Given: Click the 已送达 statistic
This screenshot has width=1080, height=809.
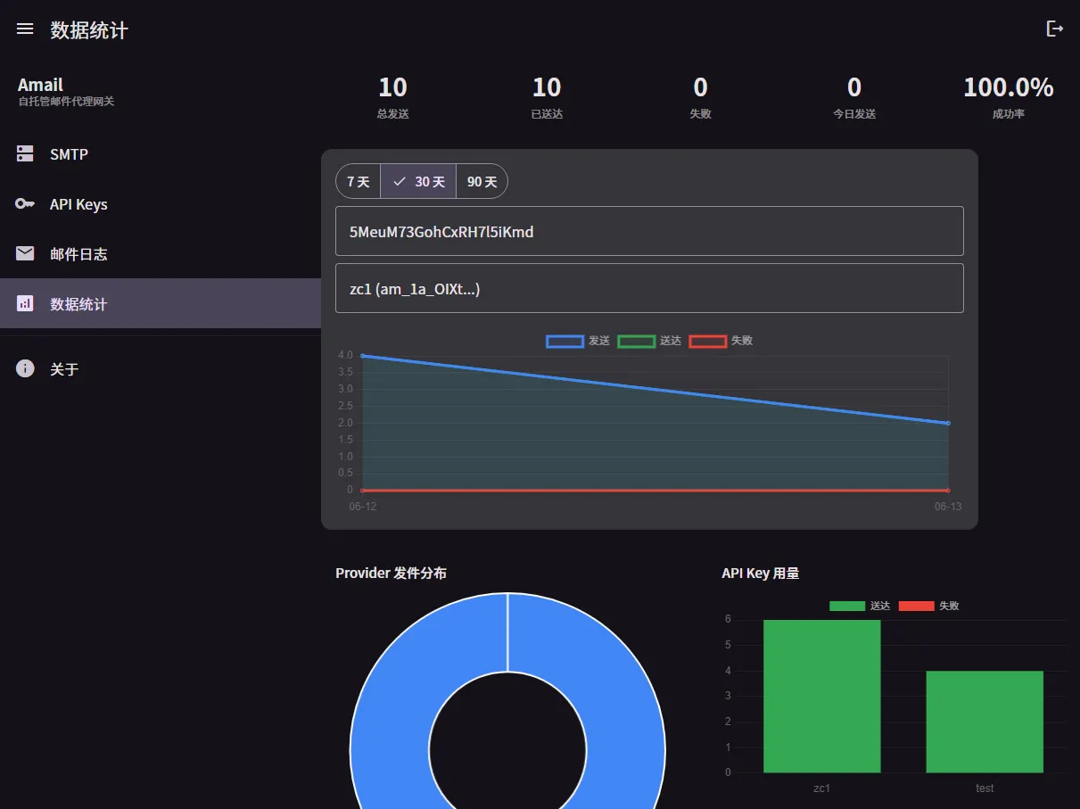Looking at the screenshot, I should pos(547,97).
